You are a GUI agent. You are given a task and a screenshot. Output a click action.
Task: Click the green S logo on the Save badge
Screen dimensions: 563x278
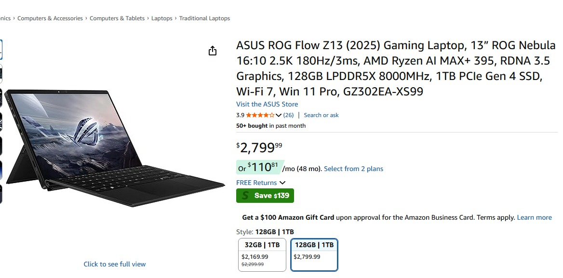[246, 196]
